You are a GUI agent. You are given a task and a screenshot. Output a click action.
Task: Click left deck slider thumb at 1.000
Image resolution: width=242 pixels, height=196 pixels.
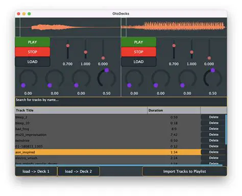coord(86,52)
